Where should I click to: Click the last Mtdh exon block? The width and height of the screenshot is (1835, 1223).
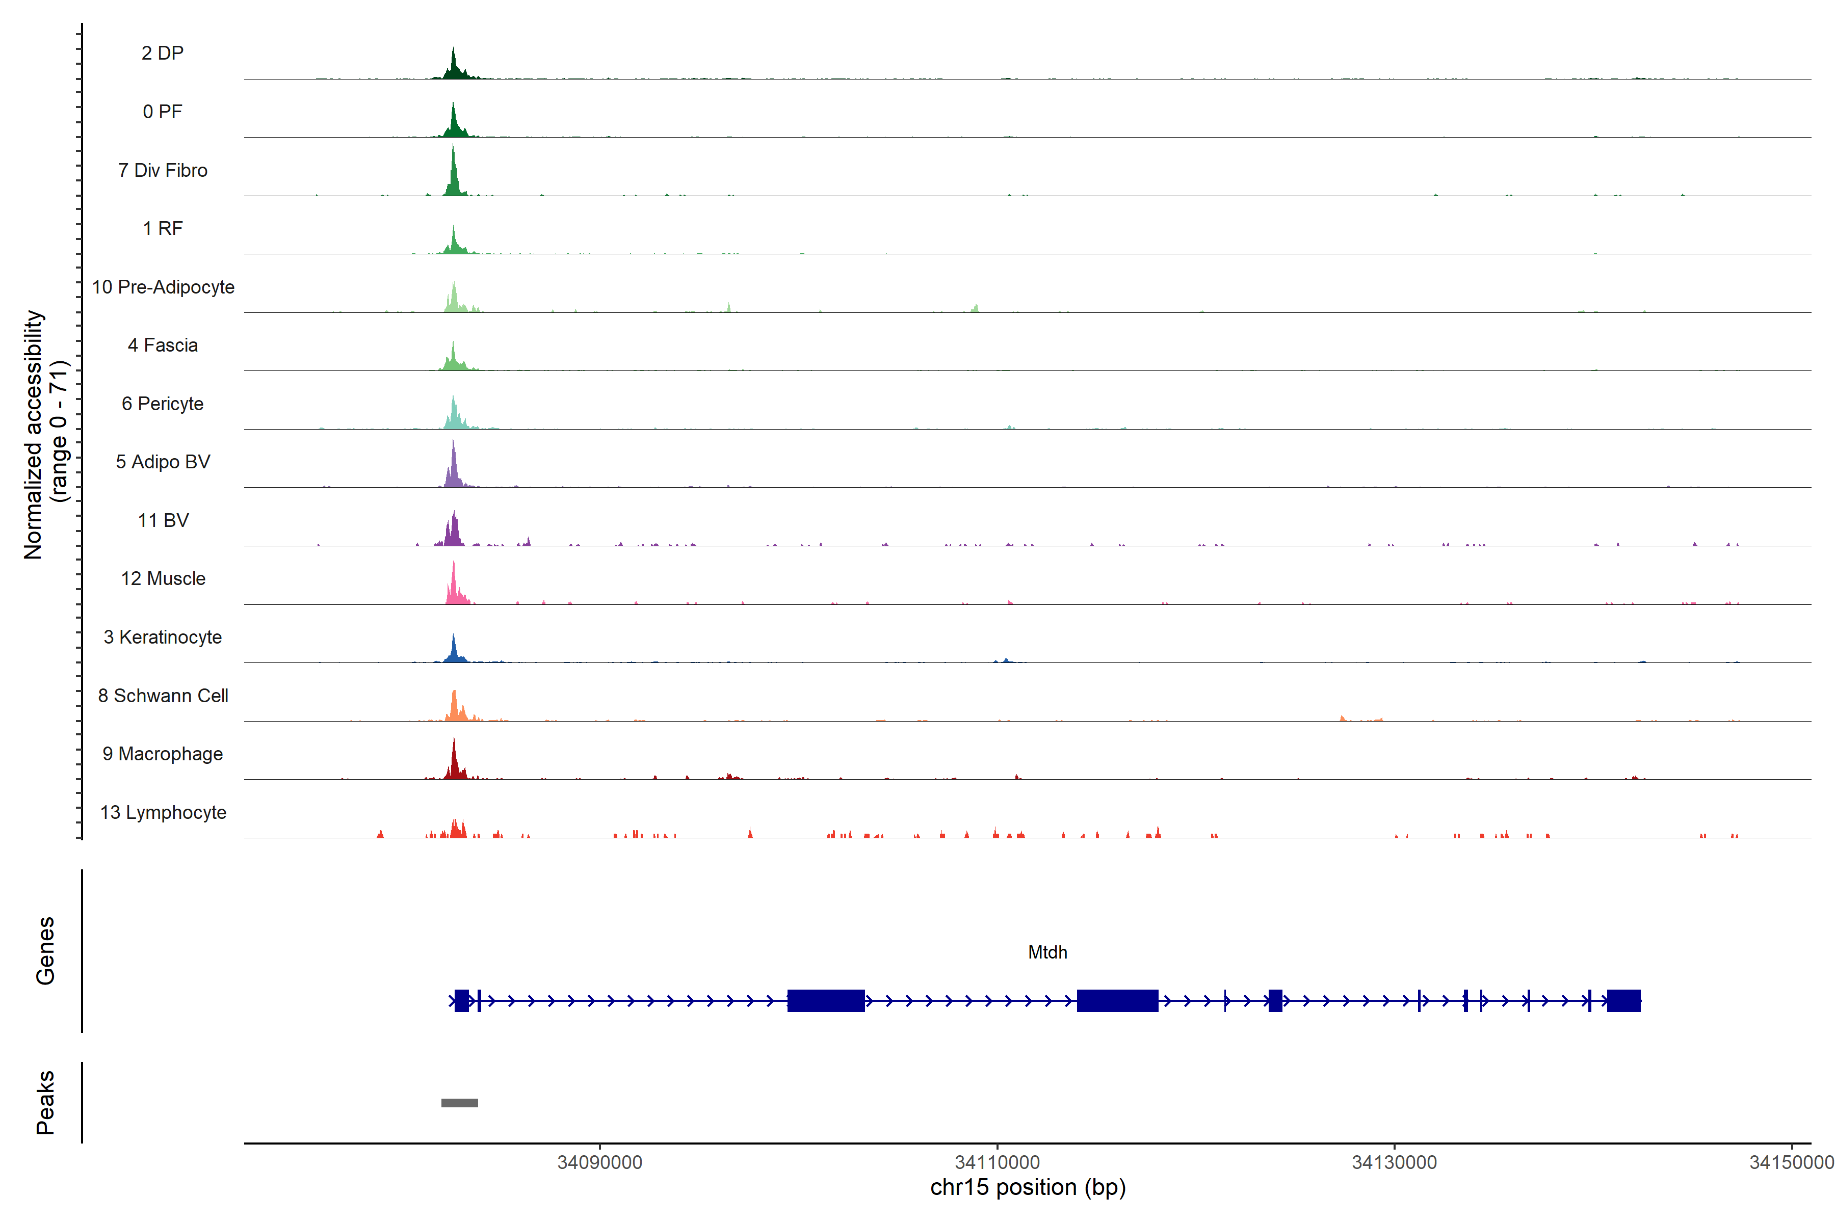(1623, 1001)
